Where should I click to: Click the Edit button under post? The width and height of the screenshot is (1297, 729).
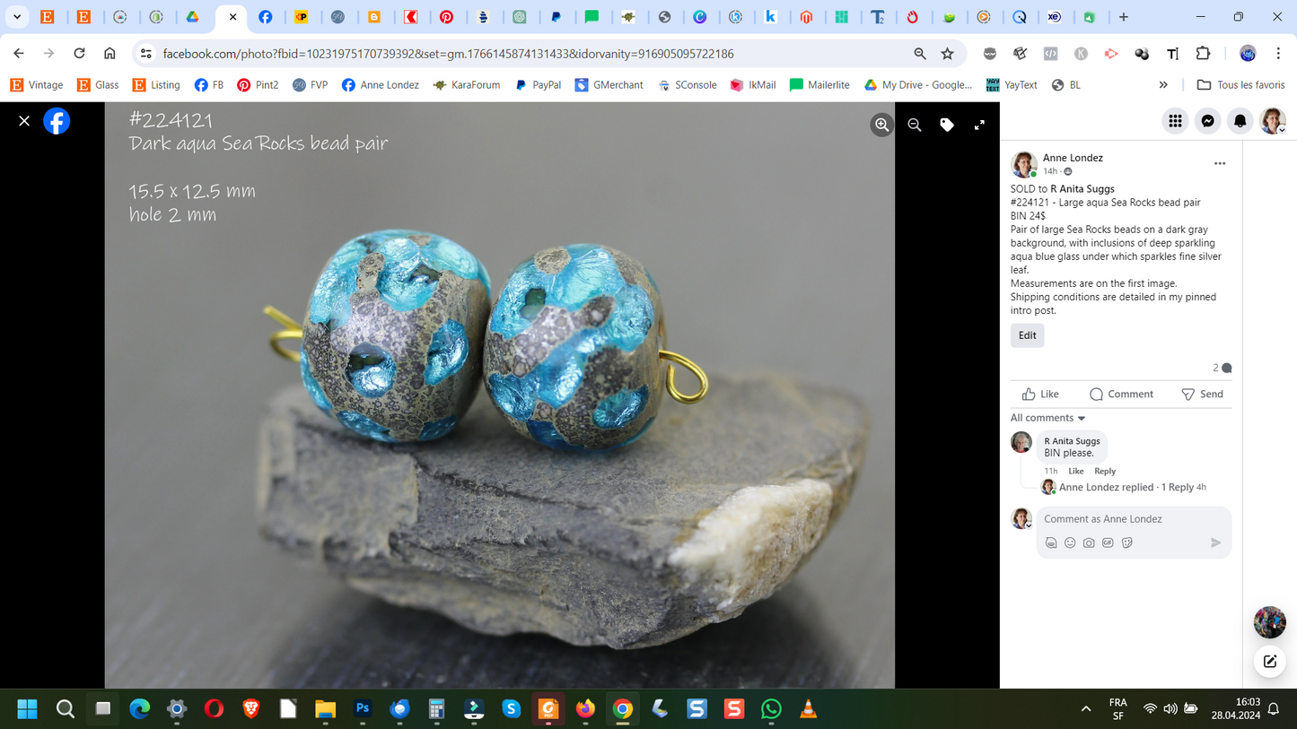[1027, 335]
